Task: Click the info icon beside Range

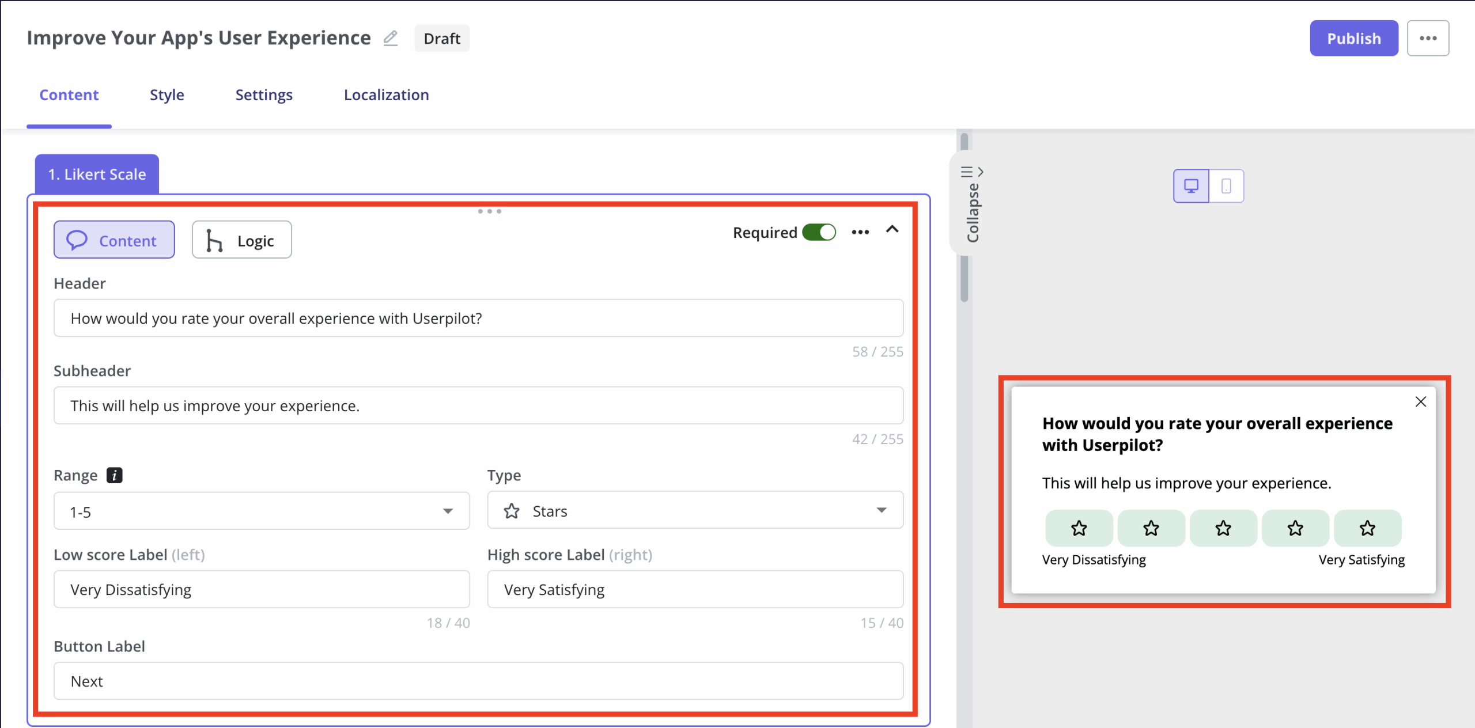Action: pyautogui.click(x=114, y=475)
